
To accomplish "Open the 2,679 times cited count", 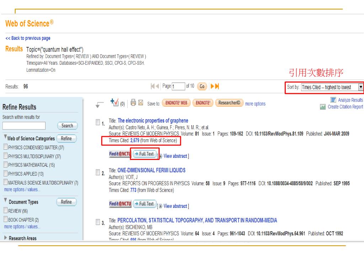I will tap(135, 140).
